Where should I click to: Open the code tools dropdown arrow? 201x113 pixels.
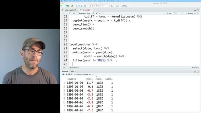[99, 13]
